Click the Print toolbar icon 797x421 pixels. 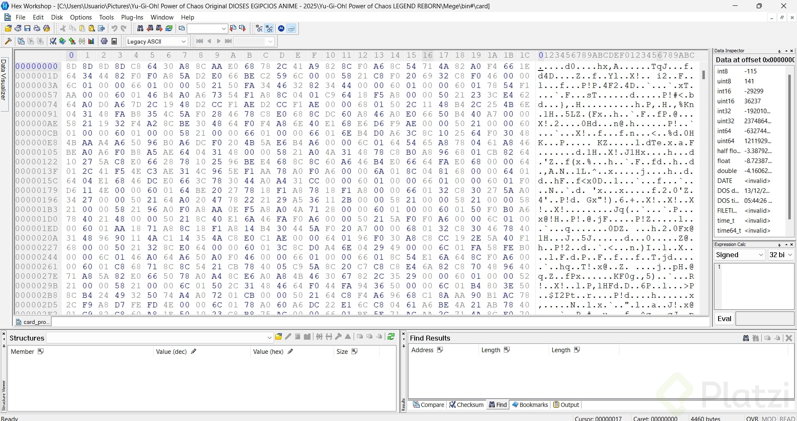37,29
